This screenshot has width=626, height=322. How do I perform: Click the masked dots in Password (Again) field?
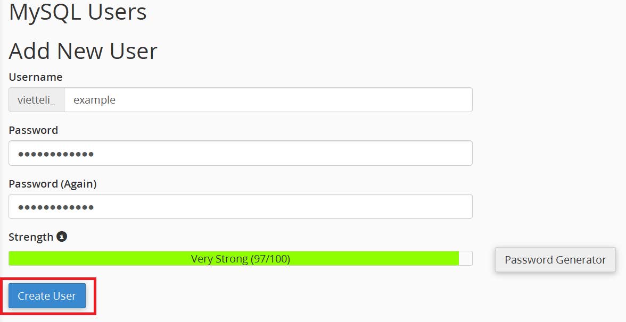[x=51, y=206]
